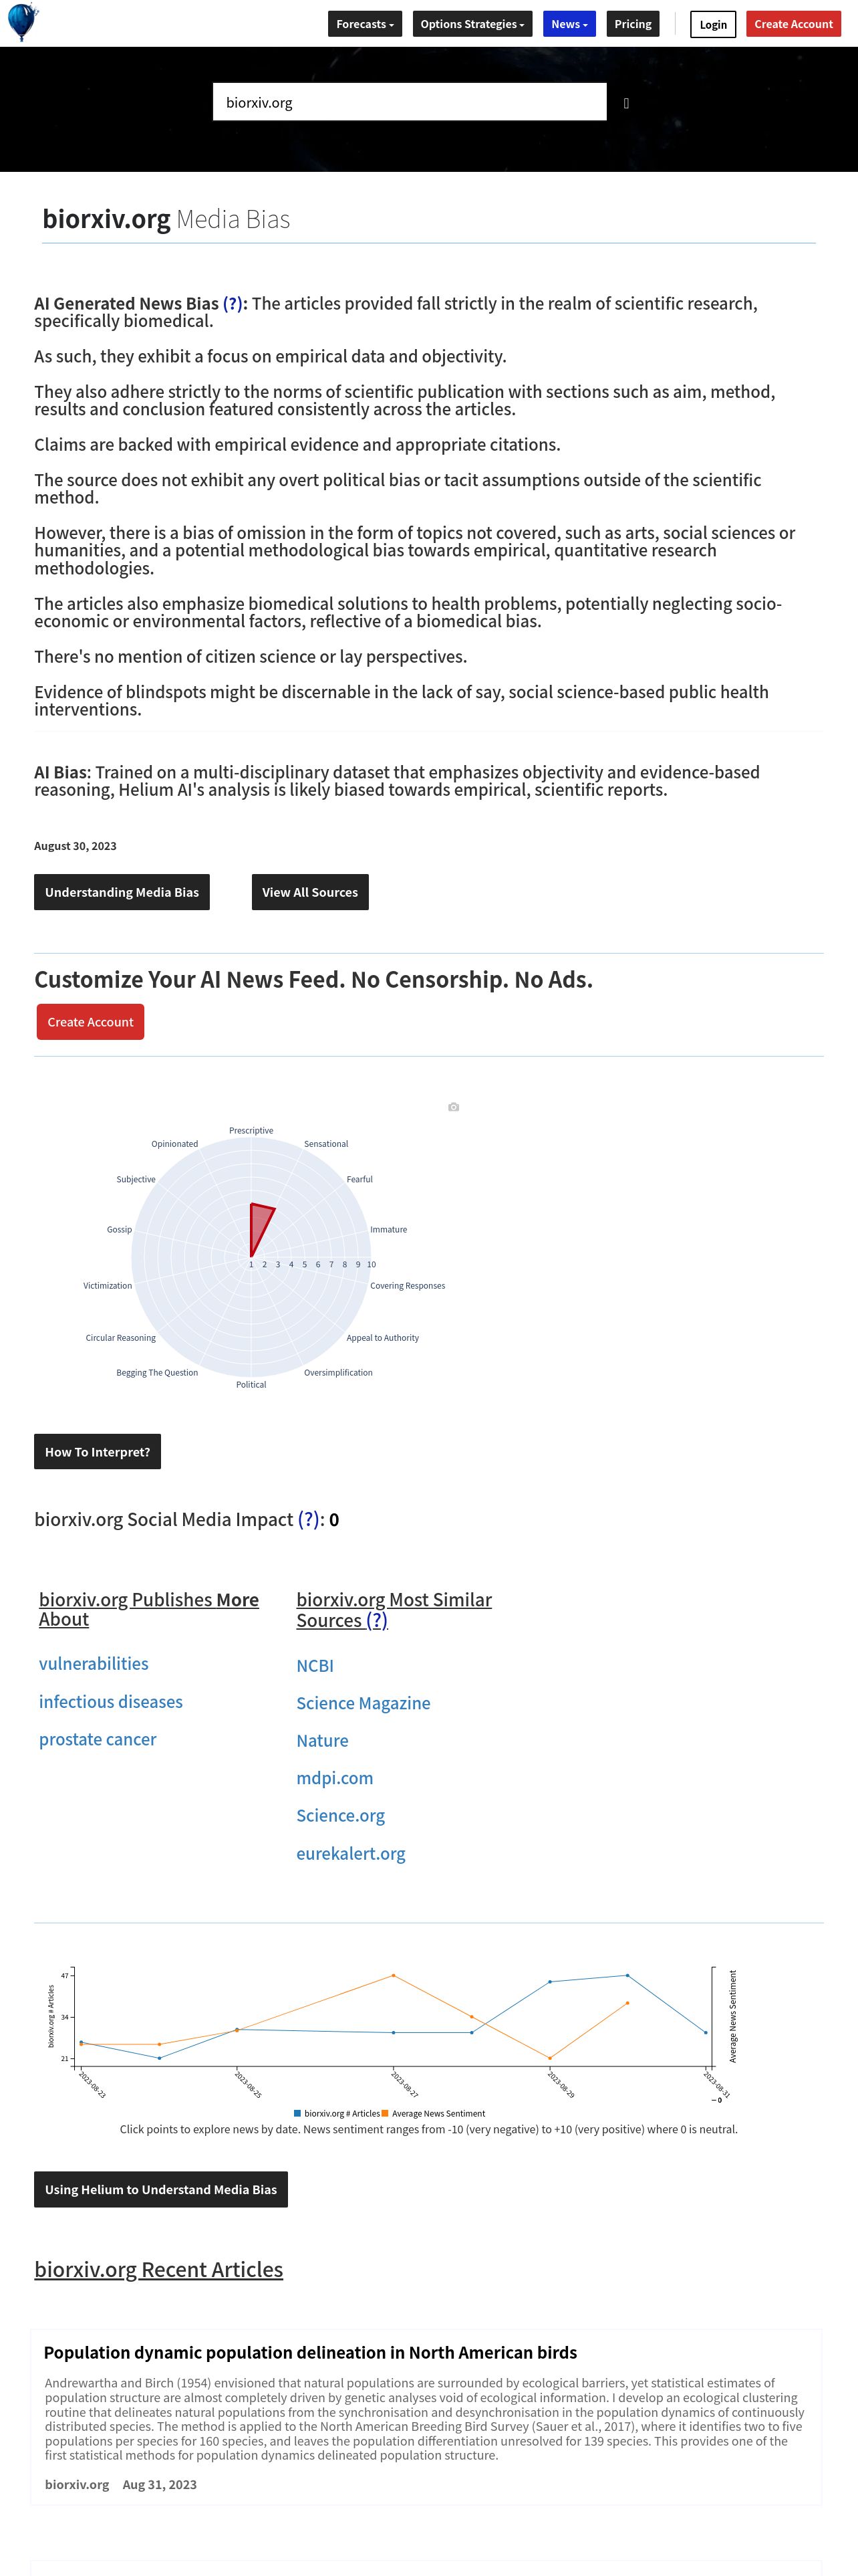This screenshot has width=858, height=2576.
Task: Click the red polygon in the radar chart
Action: [259, 1225]
